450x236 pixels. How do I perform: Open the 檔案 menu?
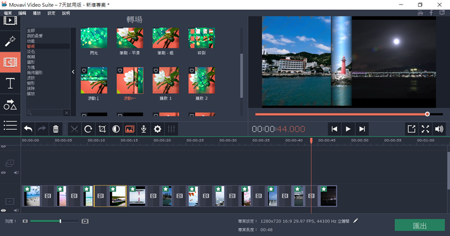[8, 12]
